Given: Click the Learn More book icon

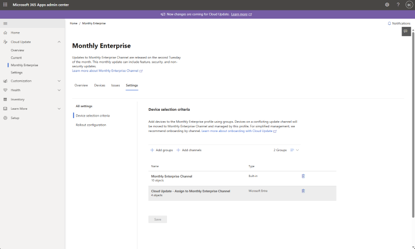Looking at the screenshot, I should (x=5, y=109).
